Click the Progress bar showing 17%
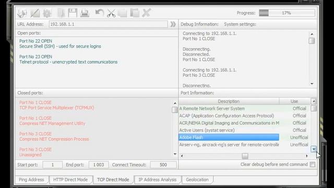Image resolution: width=334 pixels, height=188 pixels. point(287,13)
